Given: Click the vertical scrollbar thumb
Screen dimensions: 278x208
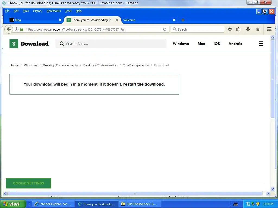Looking at the screenshot, I should tap(273, 79).
